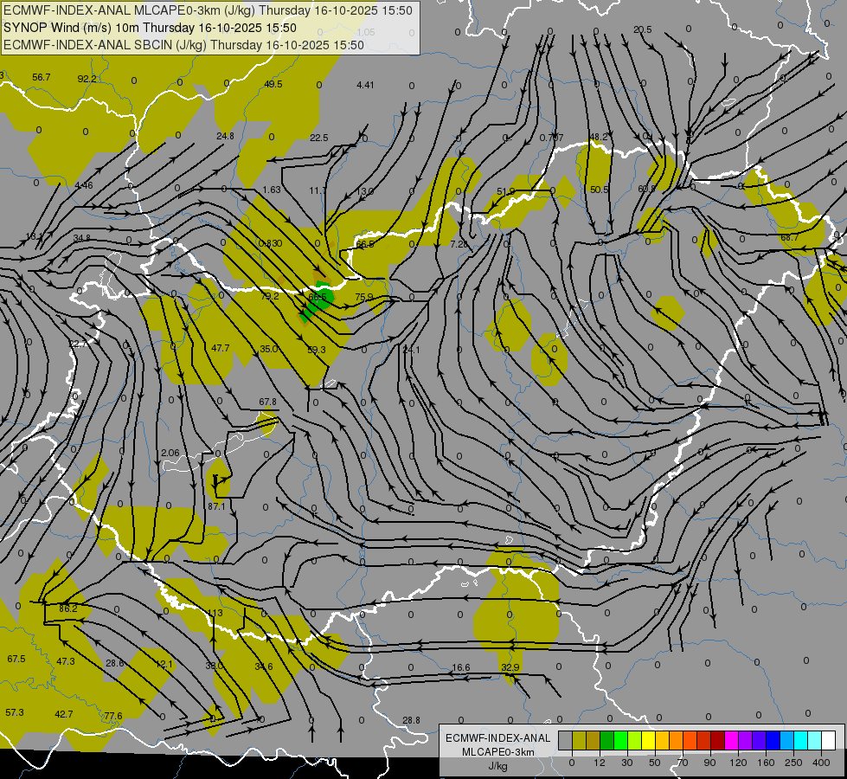
Task: Click the map value 49.5
Action: [x=273, y=84]
